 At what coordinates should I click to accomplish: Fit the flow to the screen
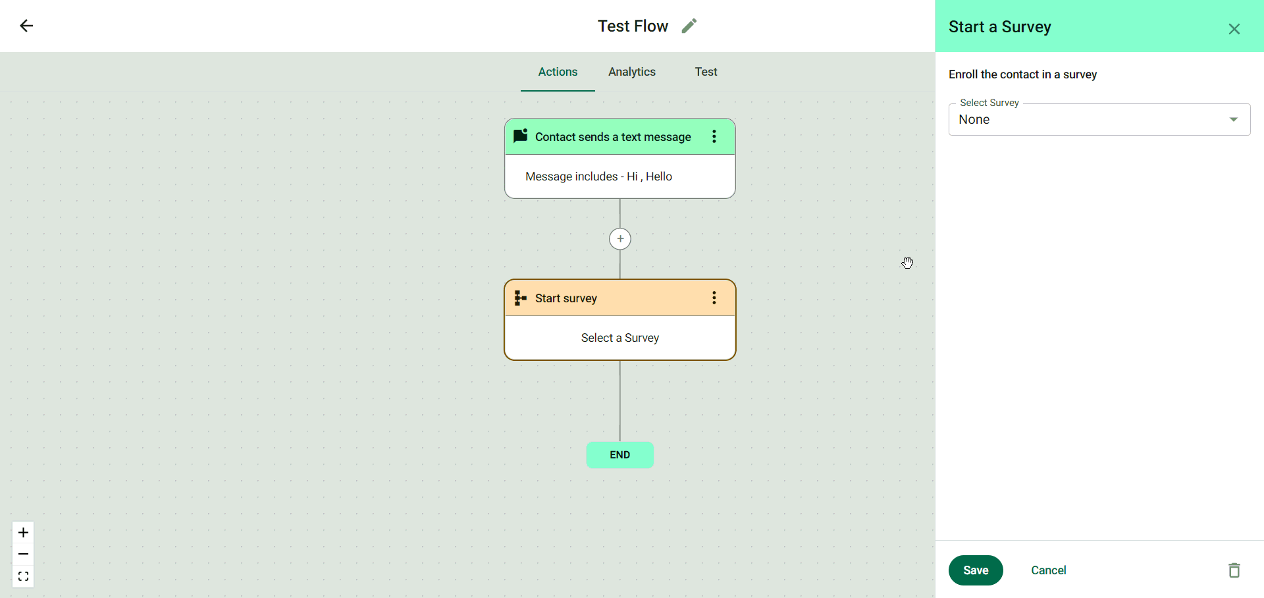[23, 577]
